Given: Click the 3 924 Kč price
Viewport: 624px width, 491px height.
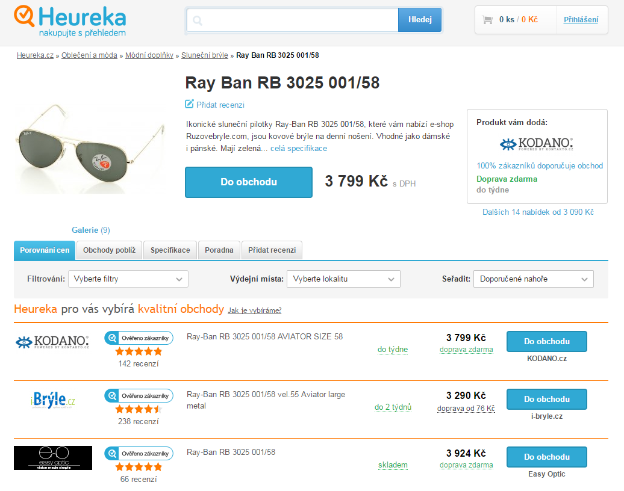Looking at the screenshot, I should pyautogui.click(x=466, y=453).
